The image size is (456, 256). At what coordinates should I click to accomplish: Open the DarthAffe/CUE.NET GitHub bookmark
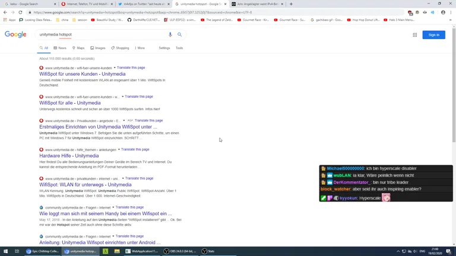click(144, 20)
